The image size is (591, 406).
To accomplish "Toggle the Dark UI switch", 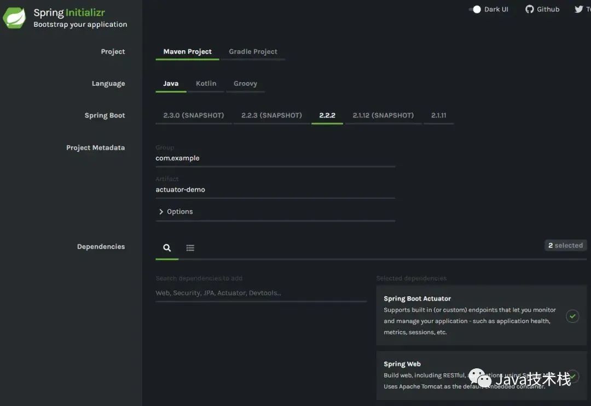I will click(475, 9).
